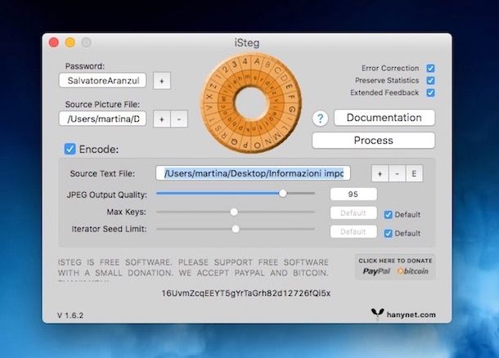Click the Process button
The height and width of the screenshot is (358, 499).
coord(374,141)
